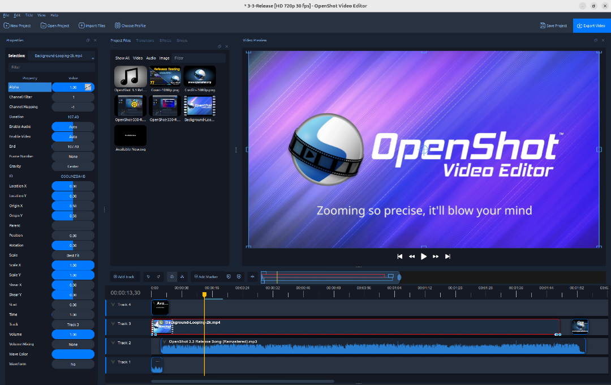The width and height of the screenshot is (611, 385).
Task: Enable snapping in the timeline toolbar
Action: [172, 276]
